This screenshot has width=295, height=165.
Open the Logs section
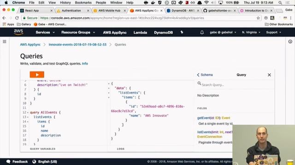pos(121,149)
